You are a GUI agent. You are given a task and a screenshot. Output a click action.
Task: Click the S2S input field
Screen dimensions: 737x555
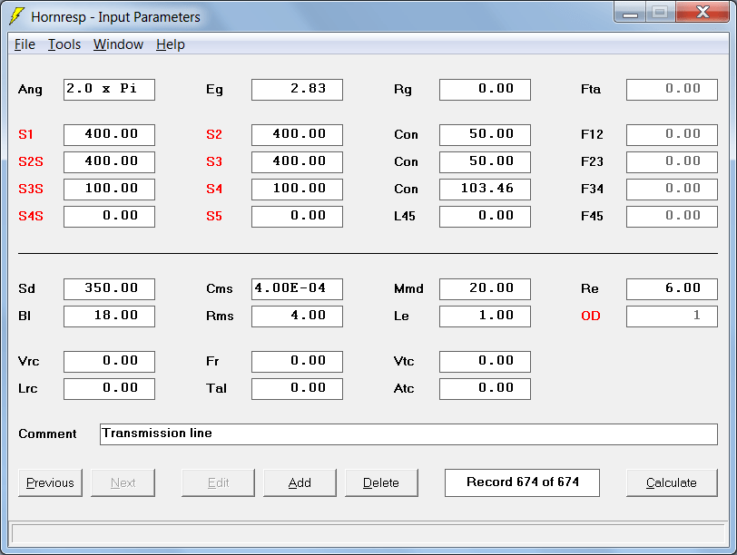(x=109, y=162)
